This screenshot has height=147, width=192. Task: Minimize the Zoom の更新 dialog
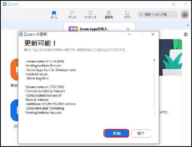click(129, 34)
